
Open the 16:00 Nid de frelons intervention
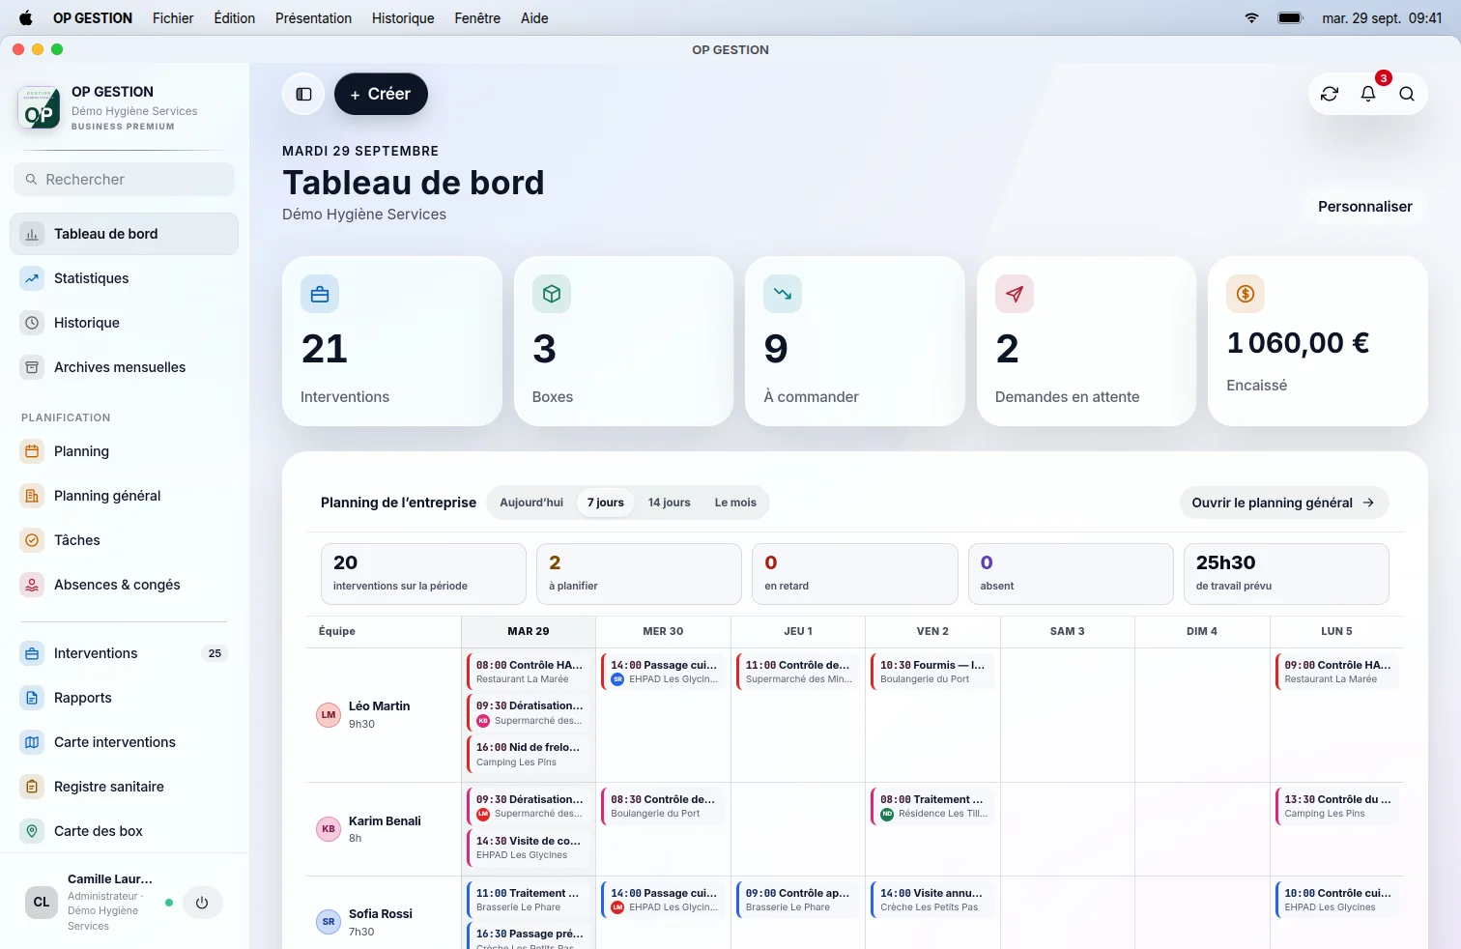click(530, 754)
